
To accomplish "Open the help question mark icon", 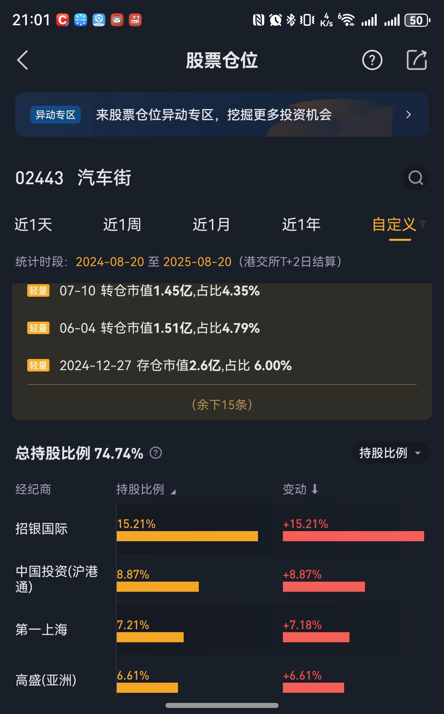I will click(372, 60).
